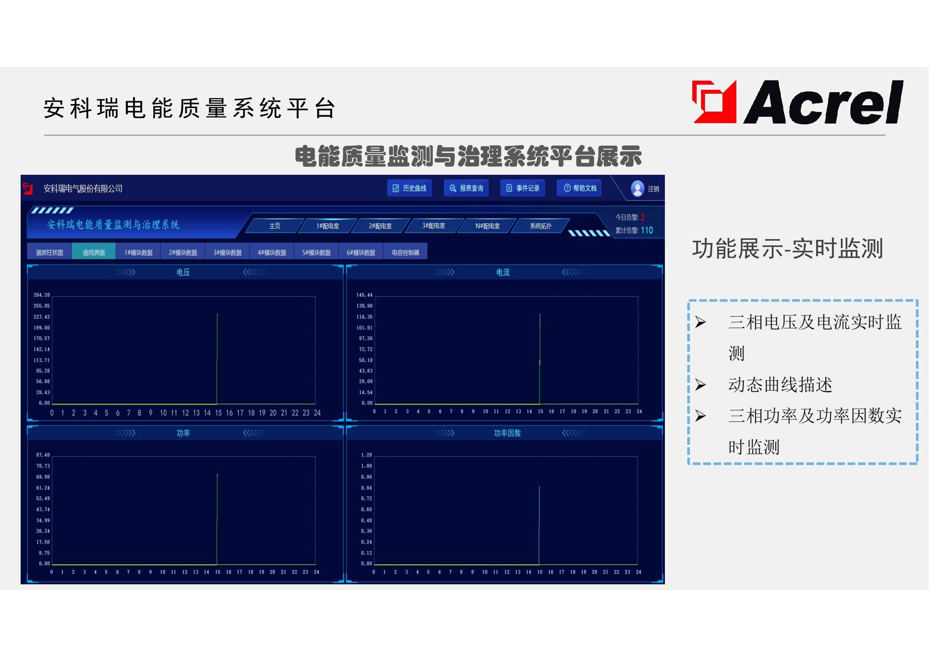Open 1#模块数据 module data tab
The height and width of the screenshot is (657, 929).
tap(138, 253)
